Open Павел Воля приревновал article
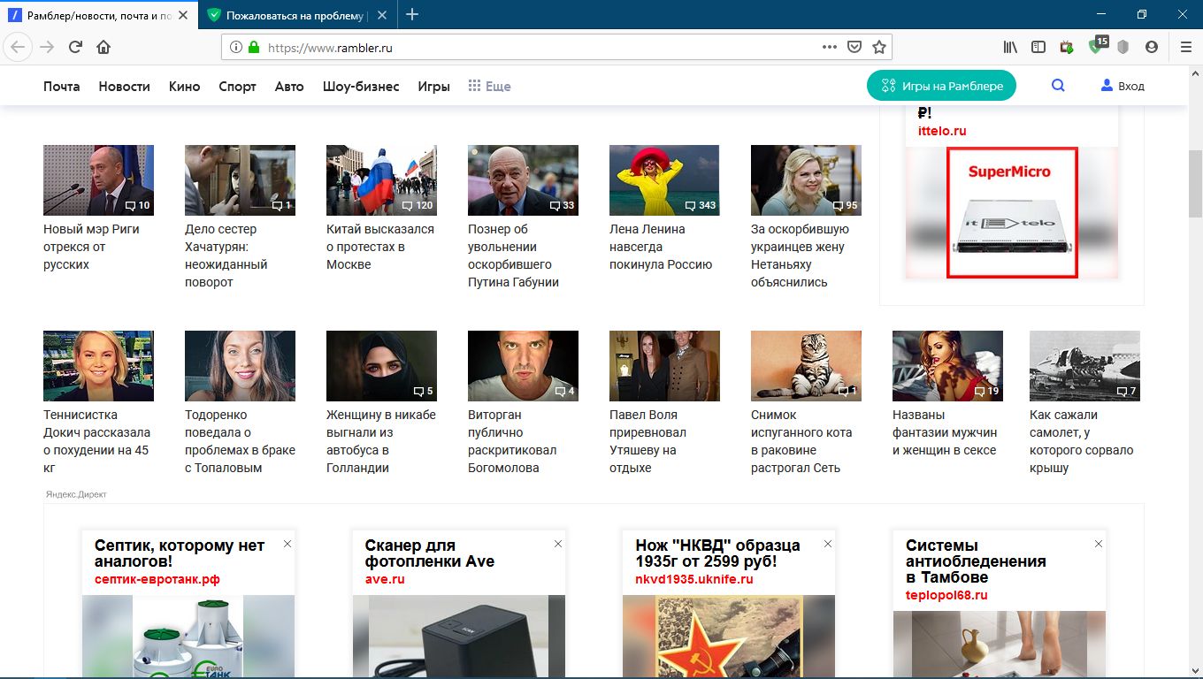This screenshot has height=679, width=1203. tap(647, 441)
